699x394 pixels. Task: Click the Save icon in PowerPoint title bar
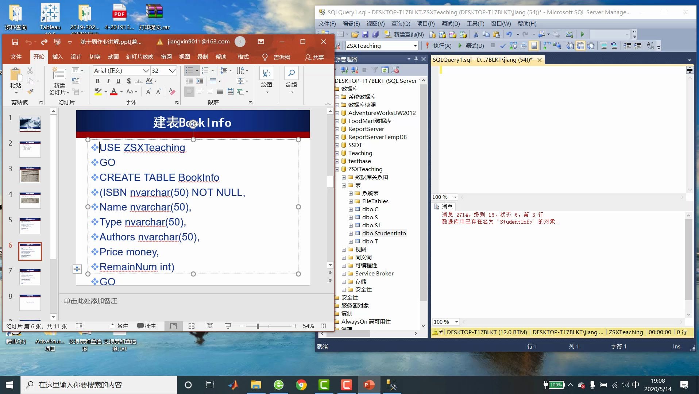click(x=15, y=42)
